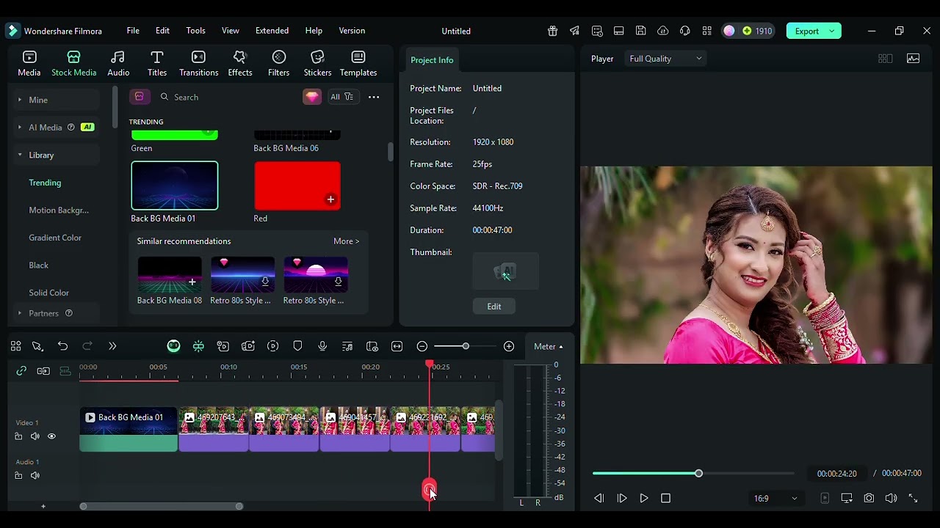Mute the Video 1 track
The width and height of the screenshot is (940, 528).
35,436
